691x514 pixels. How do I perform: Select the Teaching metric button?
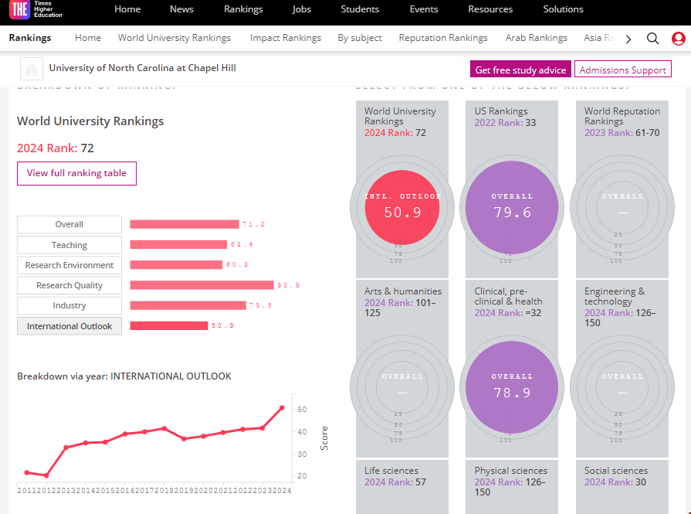click(69, 245)
